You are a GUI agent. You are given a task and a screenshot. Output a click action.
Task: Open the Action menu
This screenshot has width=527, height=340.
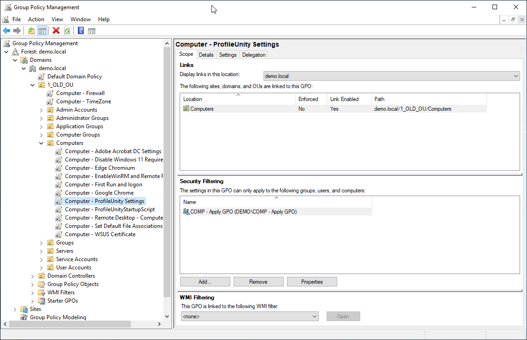pos(36,19)
